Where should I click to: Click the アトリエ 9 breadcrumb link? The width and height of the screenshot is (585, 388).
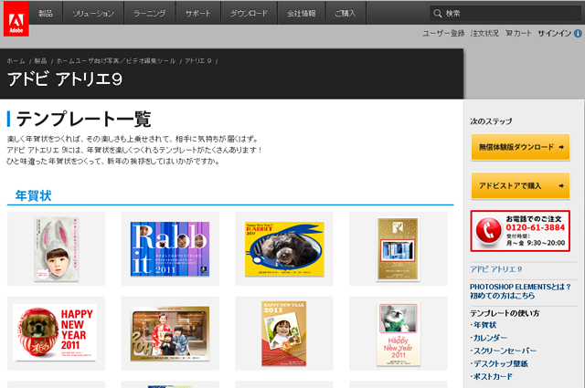click(x=198, y=61)
